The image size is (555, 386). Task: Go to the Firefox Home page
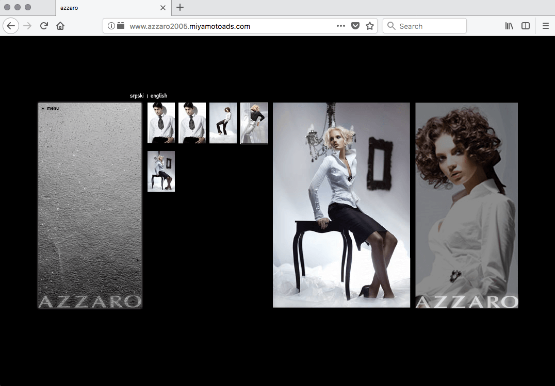tap(60, 26)
